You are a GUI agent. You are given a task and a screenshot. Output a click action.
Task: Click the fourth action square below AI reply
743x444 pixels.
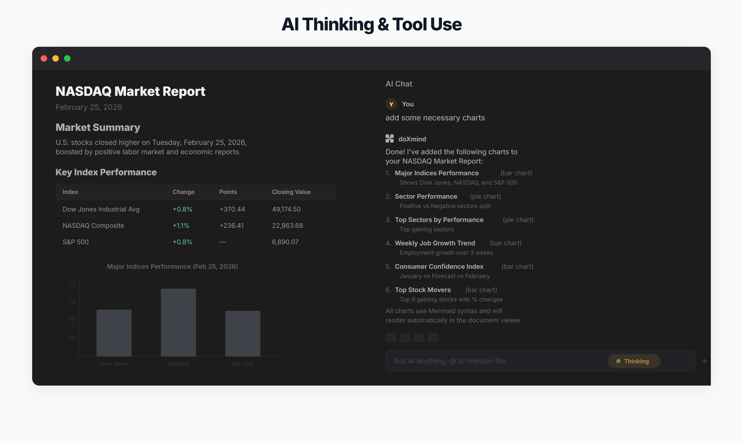pos(433,337)
